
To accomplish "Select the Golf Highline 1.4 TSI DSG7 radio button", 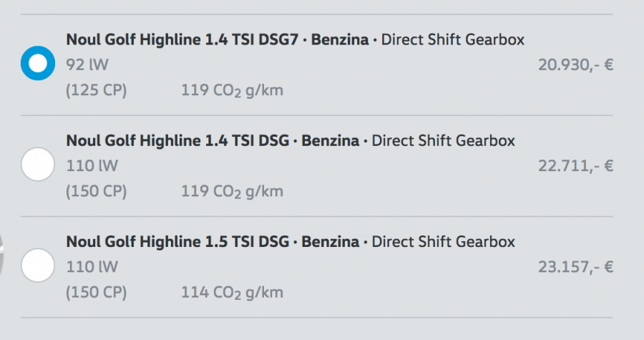I will [38, 64].
